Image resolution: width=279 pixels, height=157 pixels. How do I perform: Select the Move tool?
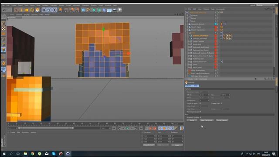point(21,10)
